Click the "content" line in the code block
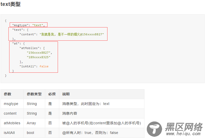The height and width of the screenshot is (138, 206). pos(62,34)
